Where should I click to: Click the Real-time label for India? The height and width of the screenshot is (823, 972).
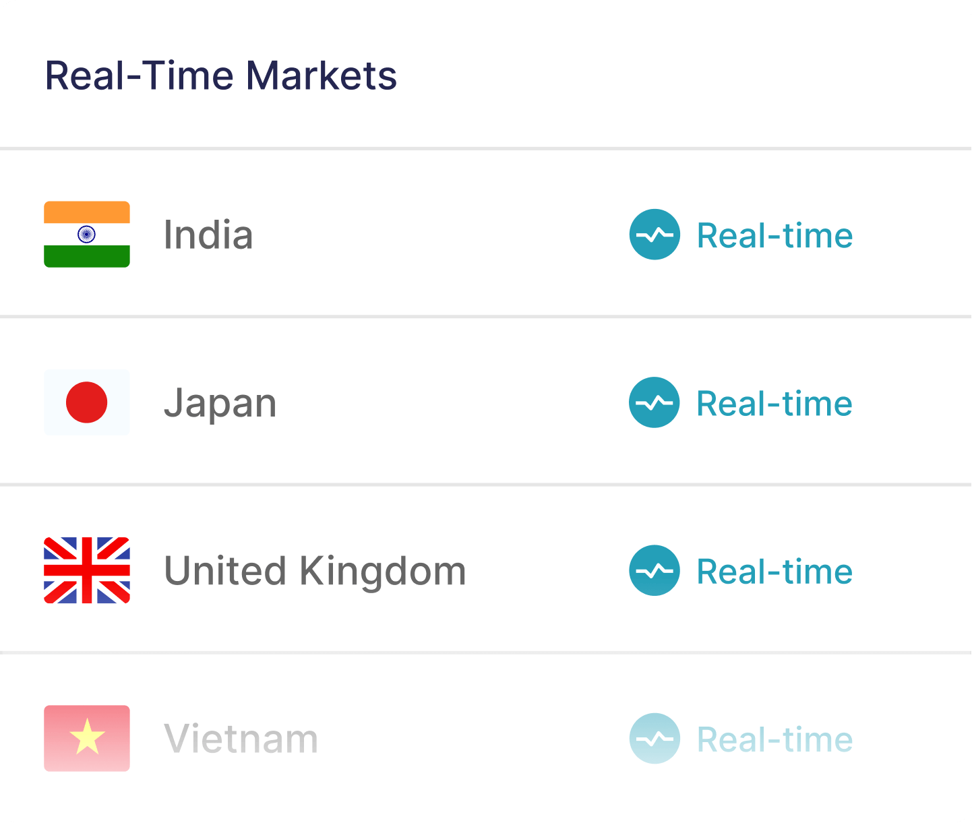tap(774, 235)
